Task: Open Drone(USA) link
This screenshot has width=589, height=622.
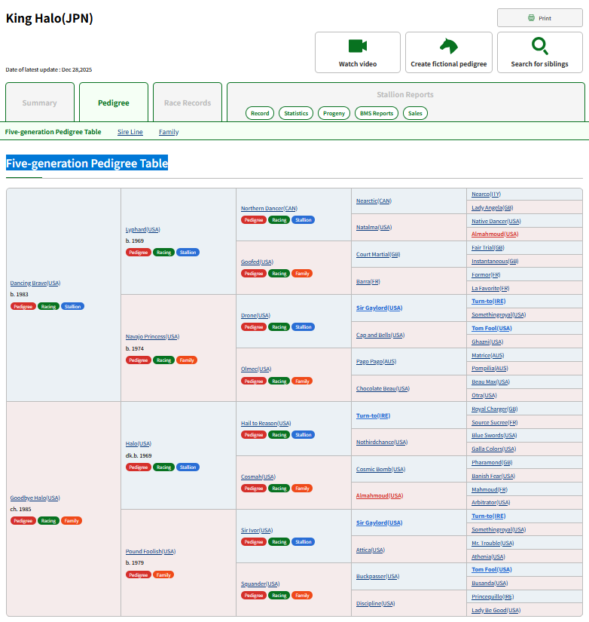Action: [255, 315]
